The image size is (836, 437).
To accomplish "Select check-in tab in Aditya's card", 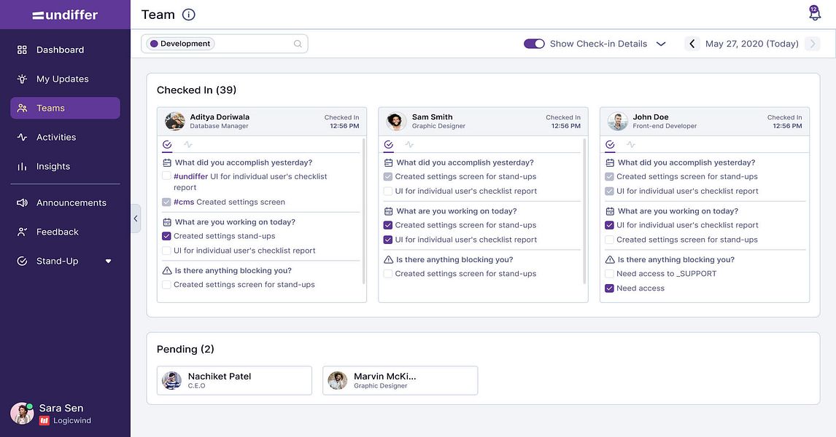I will pyautogui.click(x=167, y=144).
